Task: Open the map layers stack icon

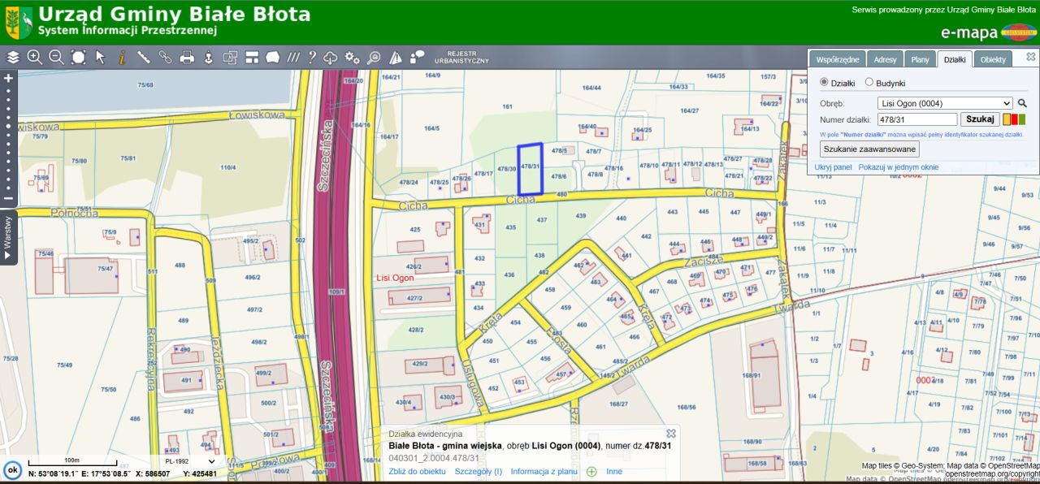Action: [13, 58]
